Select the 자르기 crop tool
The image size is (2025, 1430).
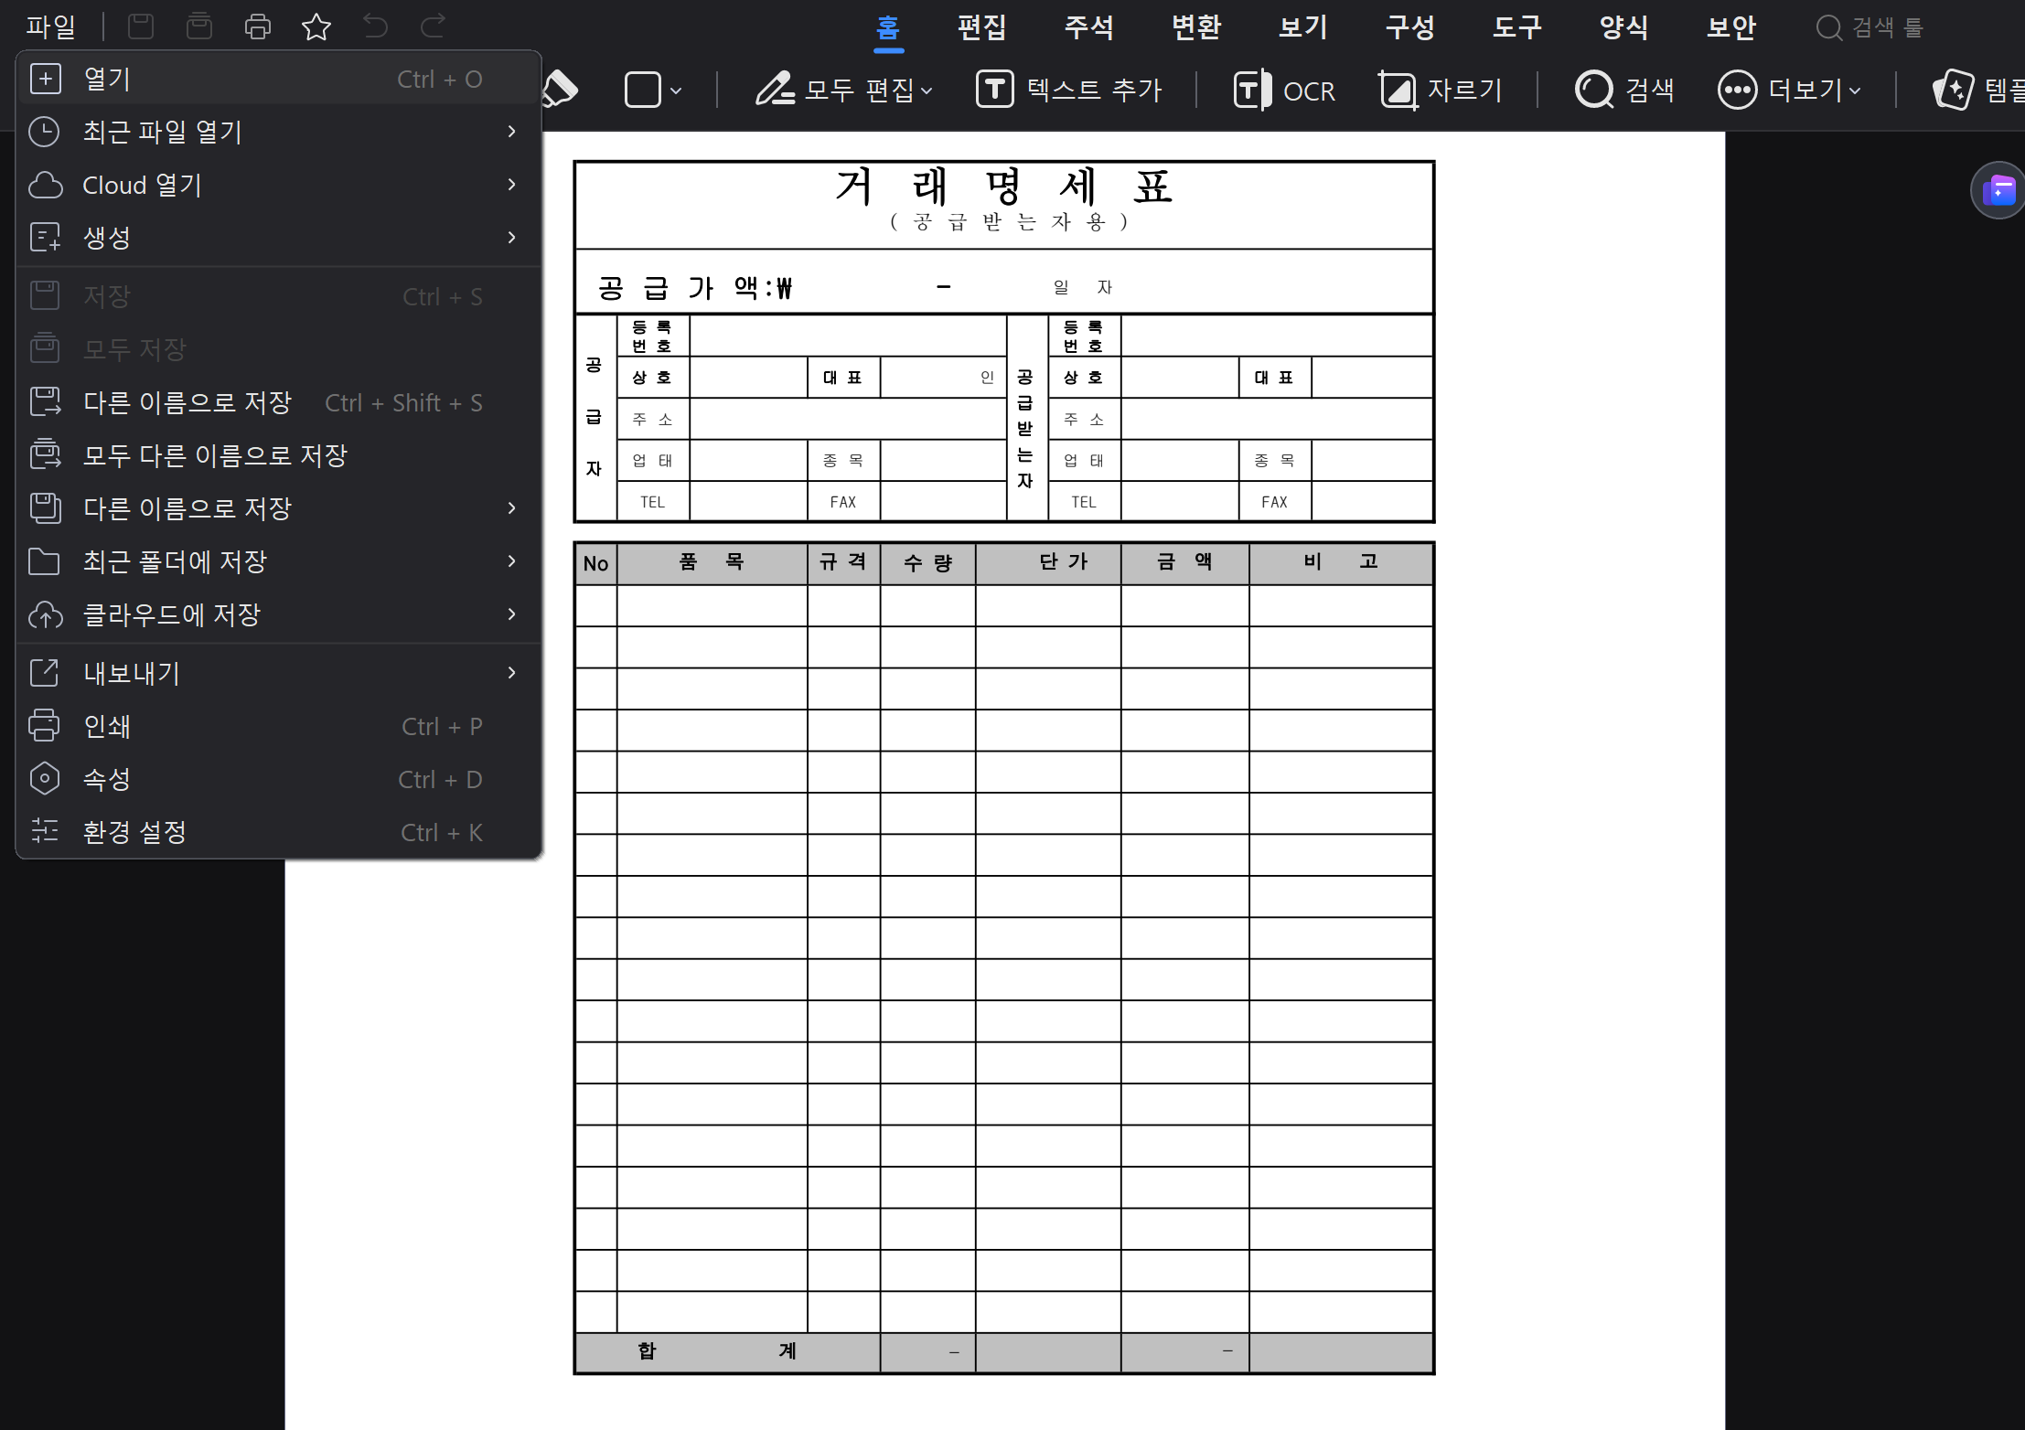(1441, 90)
